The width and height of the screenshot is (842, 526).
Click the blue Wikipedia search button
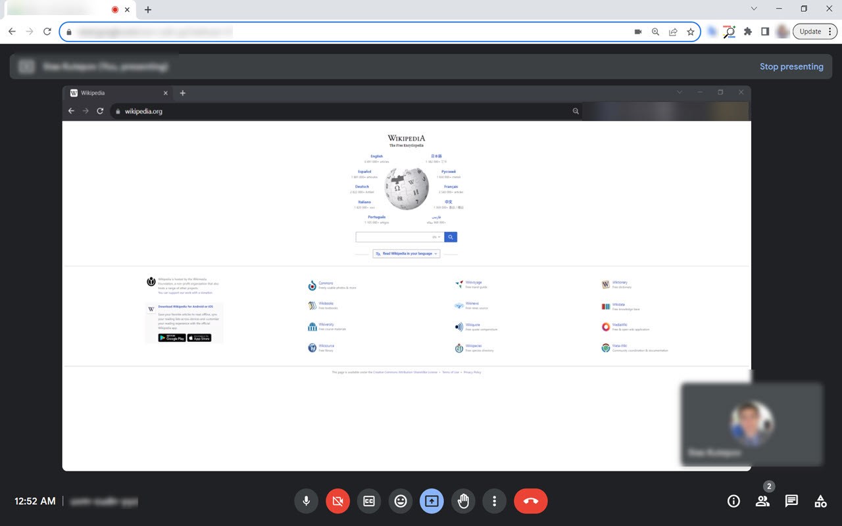click(x=451, y=237)
